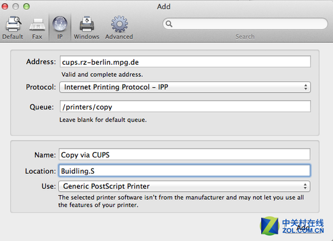
Task: Open the Windows printer browser
Action: coord(87,28)
